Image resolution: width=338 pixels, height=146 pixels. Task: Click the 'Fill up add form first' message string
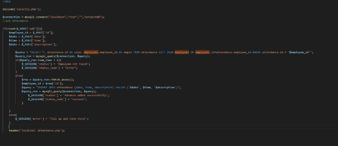69,118
